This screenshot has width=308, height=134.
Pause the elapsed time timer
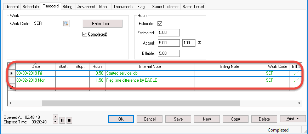coord(62,121)
